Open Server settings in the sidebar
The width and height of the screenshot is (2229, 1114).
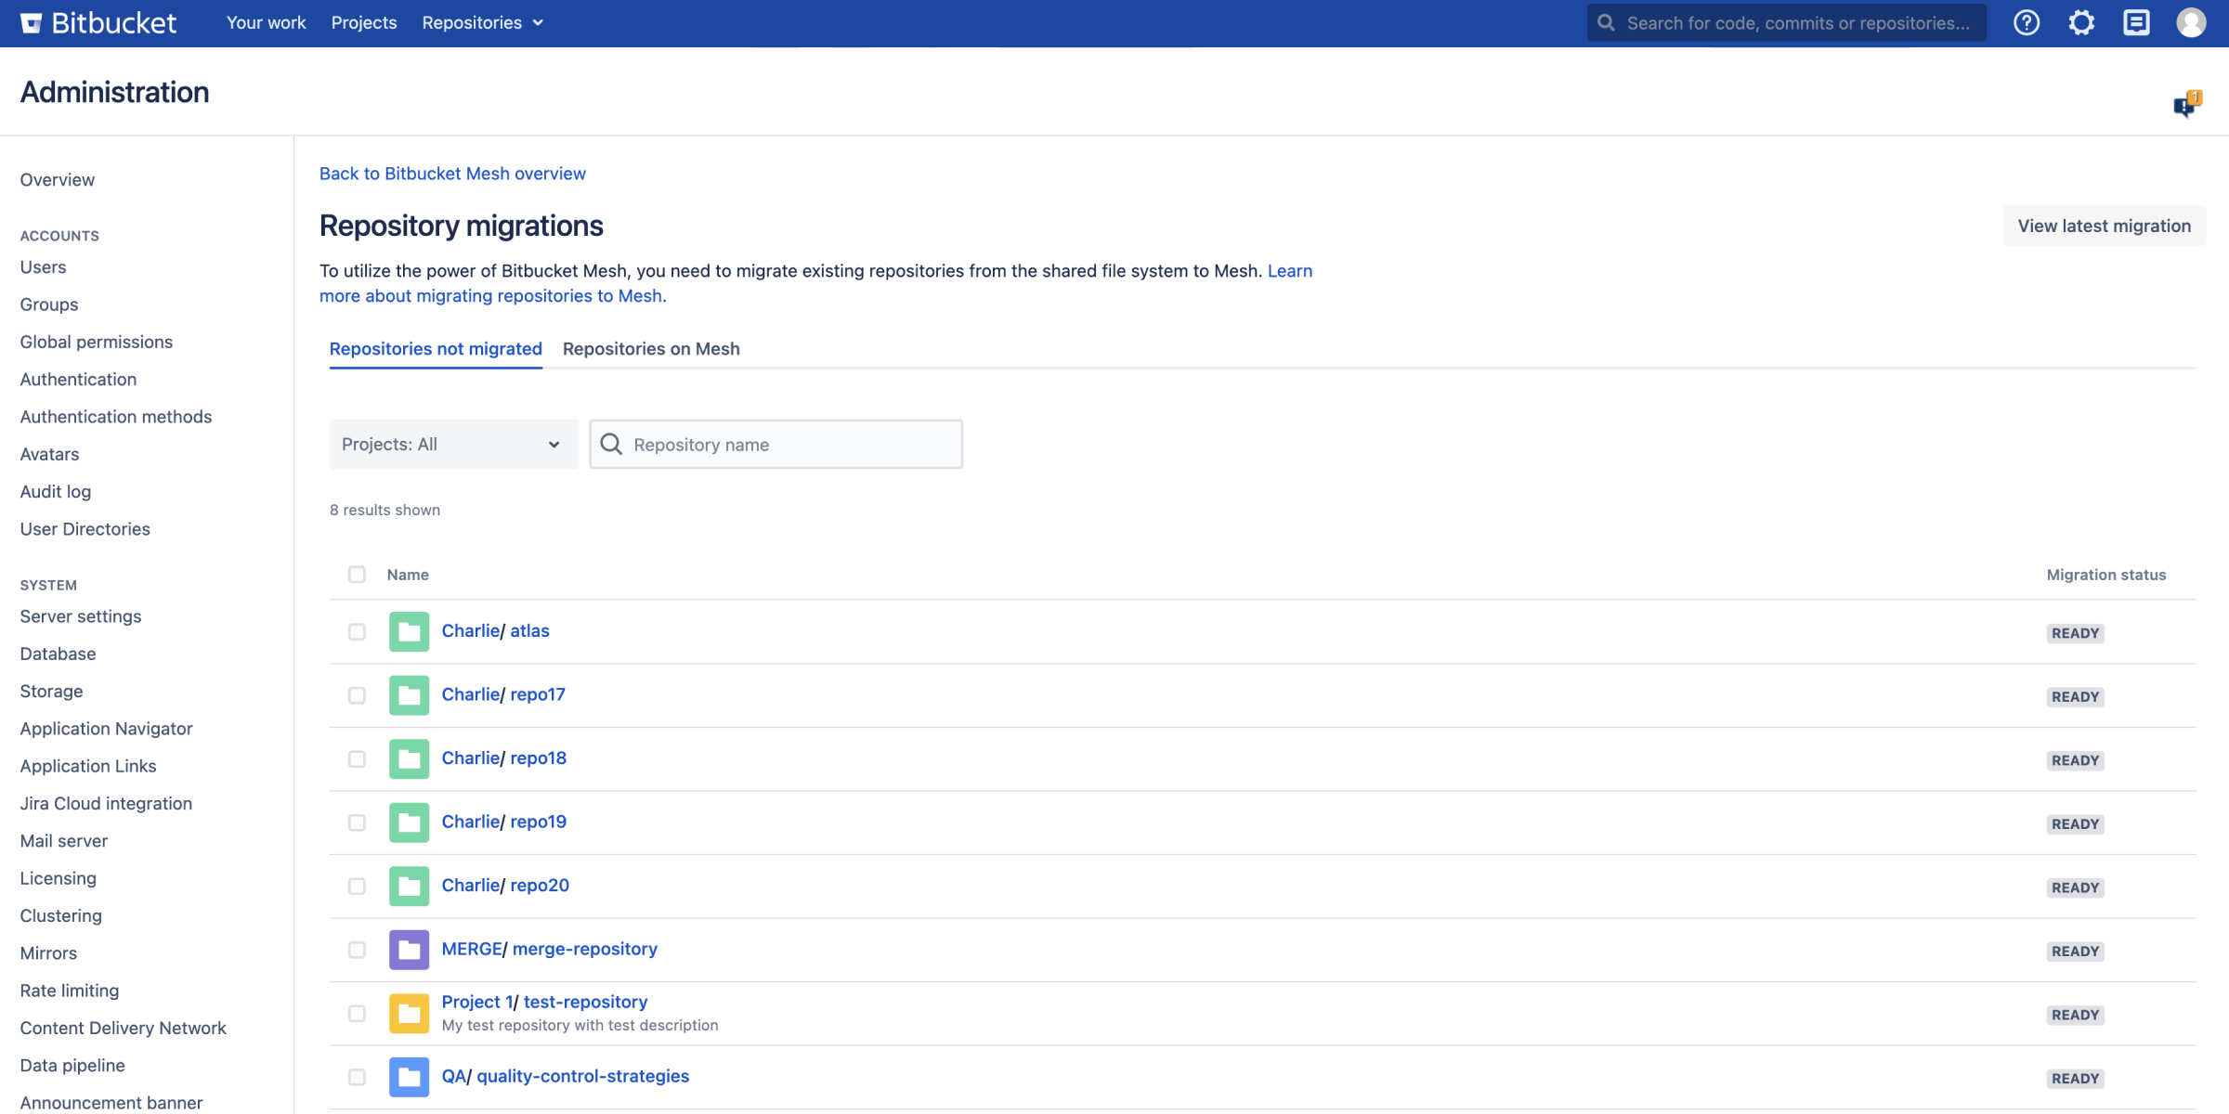click(80, 615)
